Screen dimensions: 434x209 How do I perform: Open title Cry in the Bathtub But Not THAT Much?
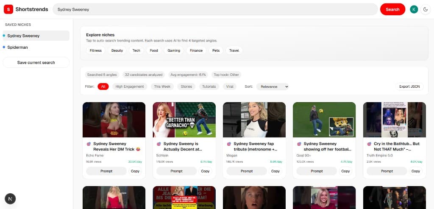click(397, 146)
